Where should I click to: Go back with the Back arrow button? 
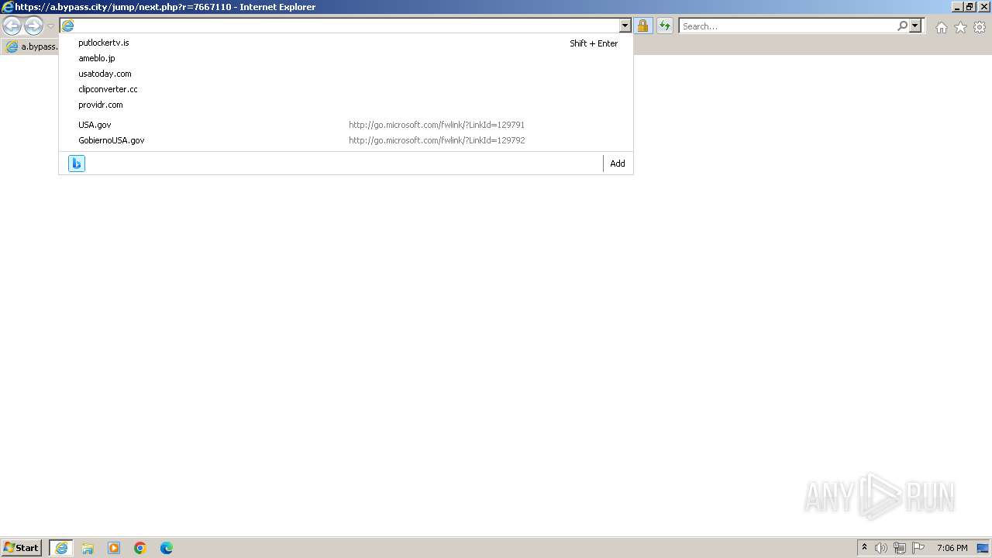[x=12, y=26]
